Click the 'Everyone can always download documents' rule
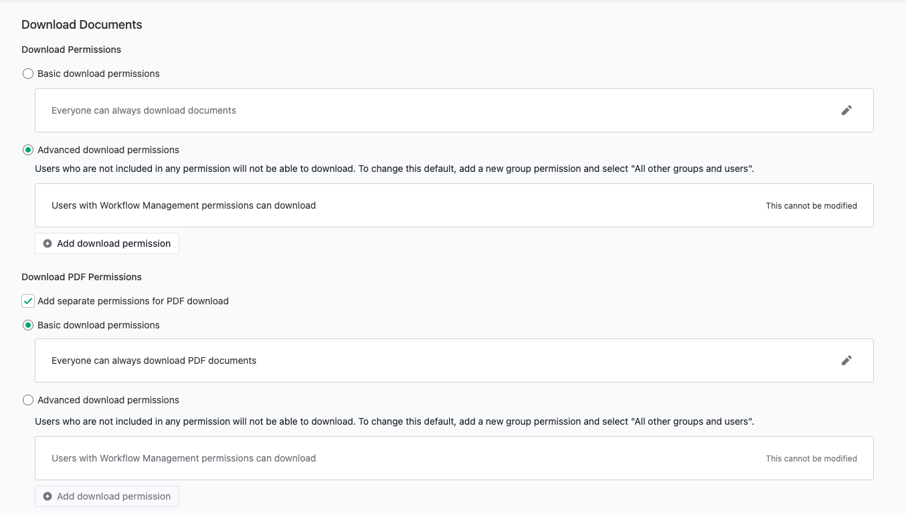This screenshot has width=906, height=515. point(144,110)
